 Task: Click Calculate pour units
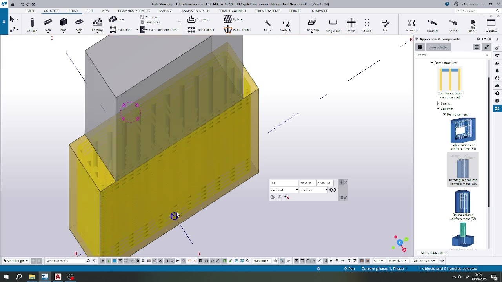click(158, 30)
